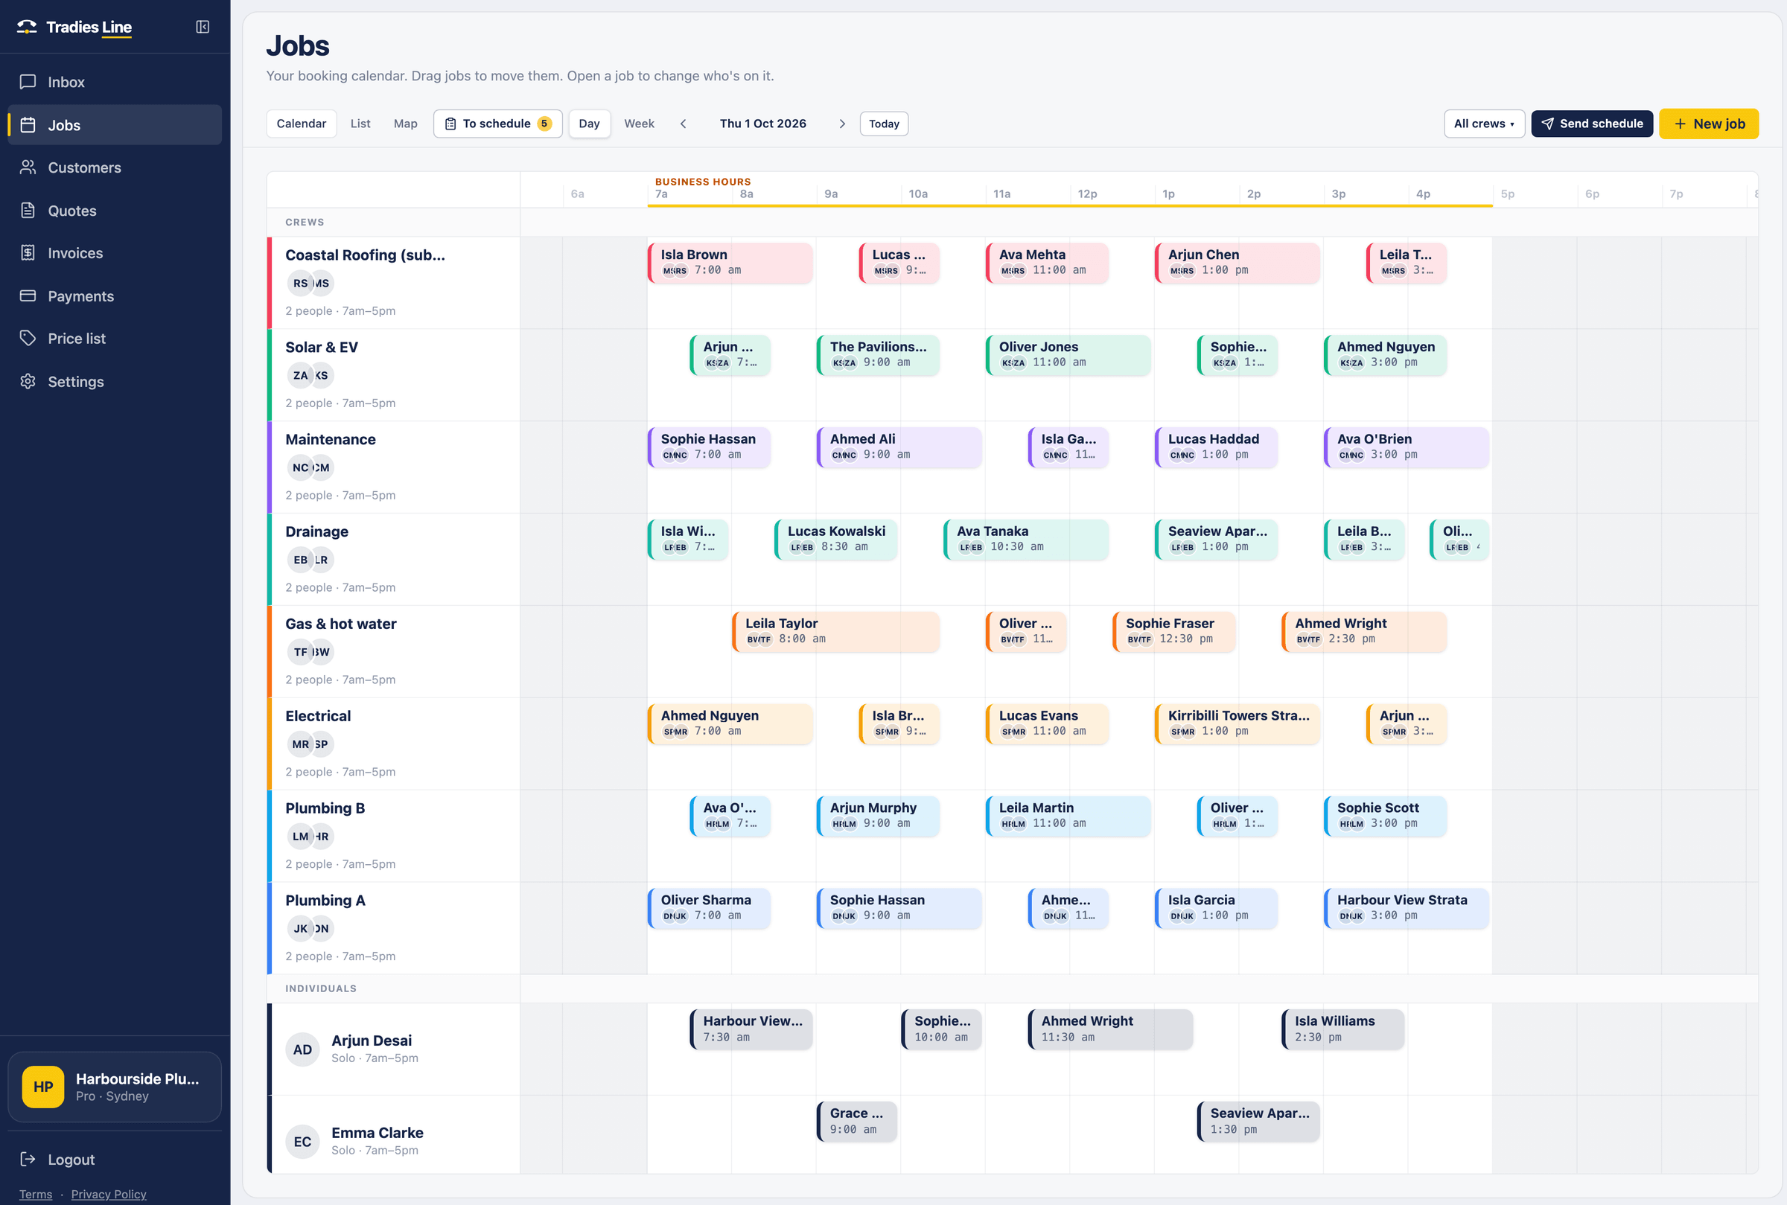Click the TF avatar in Gas & hot water

(x=300, y=652)
